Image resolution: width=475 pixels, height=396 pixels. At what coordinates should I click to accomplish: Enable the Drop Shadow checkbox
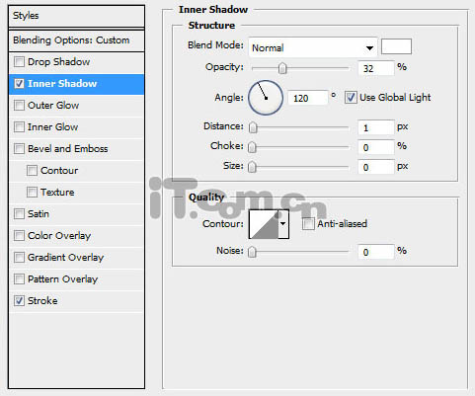pos(19,61)
